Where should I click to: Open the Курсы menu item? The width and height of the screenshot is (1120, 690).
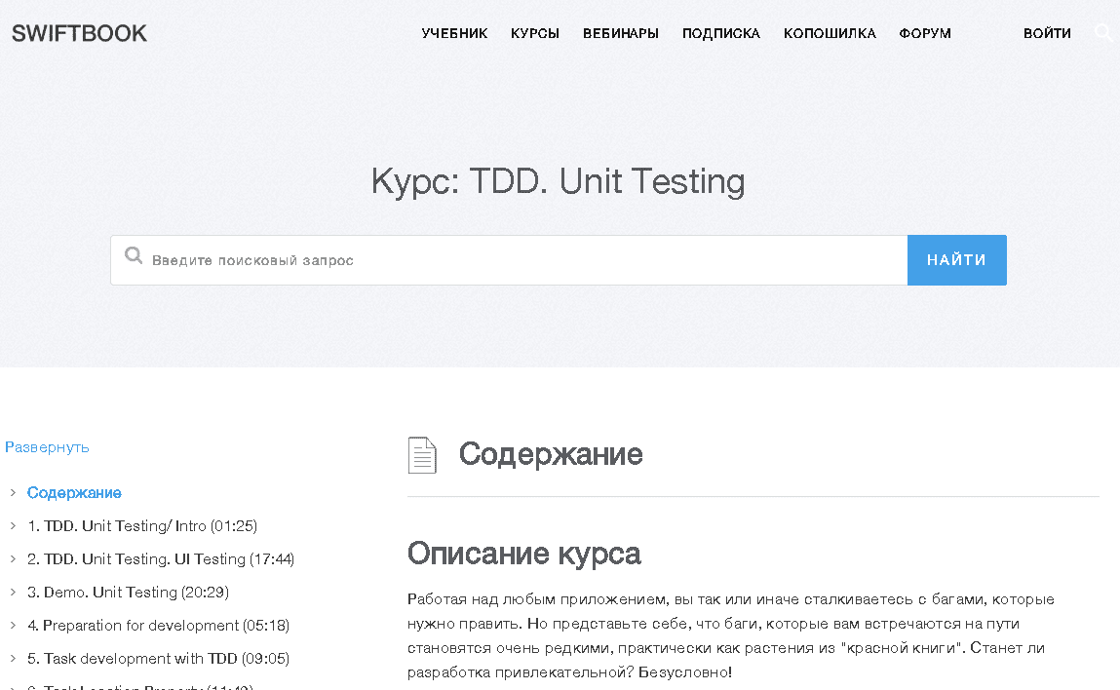535,33
